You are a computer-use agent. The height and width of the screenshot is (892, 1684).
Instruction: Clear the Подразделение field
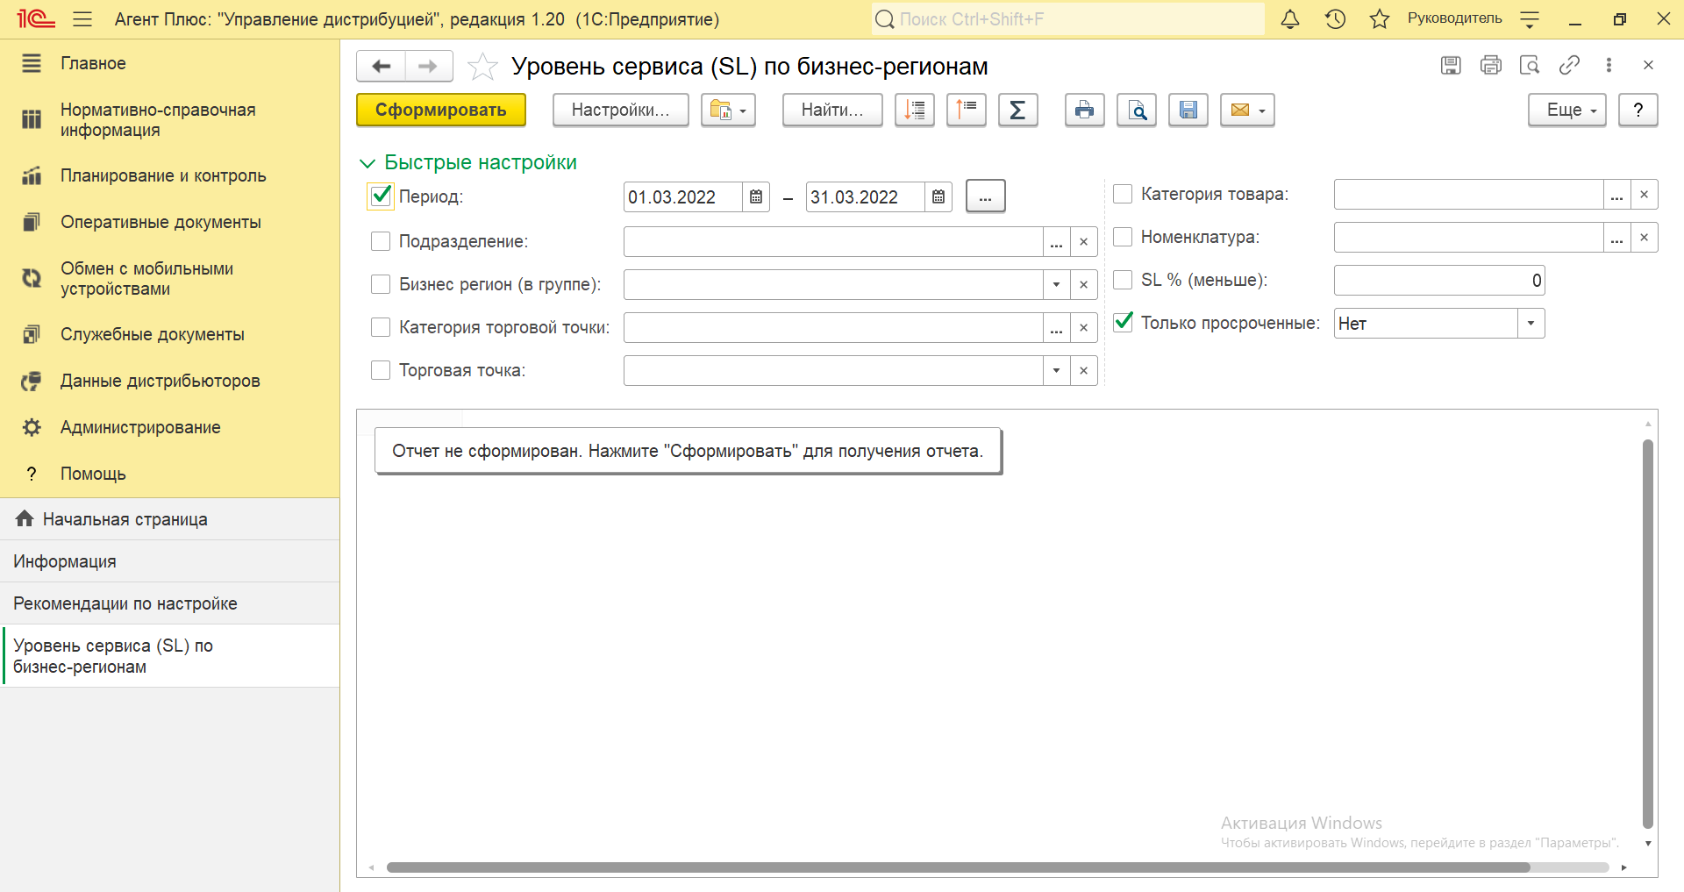[1084, 242]
